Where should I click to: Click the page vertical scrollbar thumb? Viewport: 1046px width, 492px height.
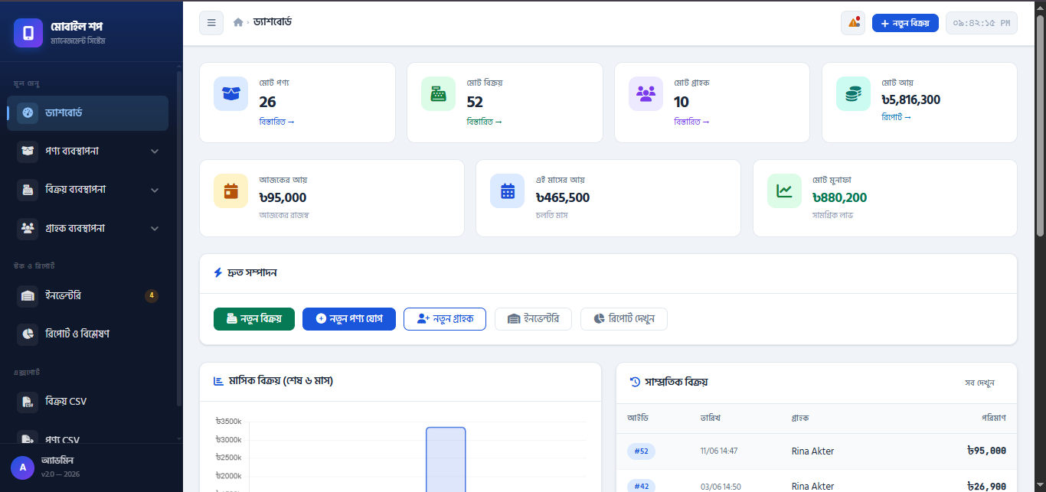coord(1040,126)
